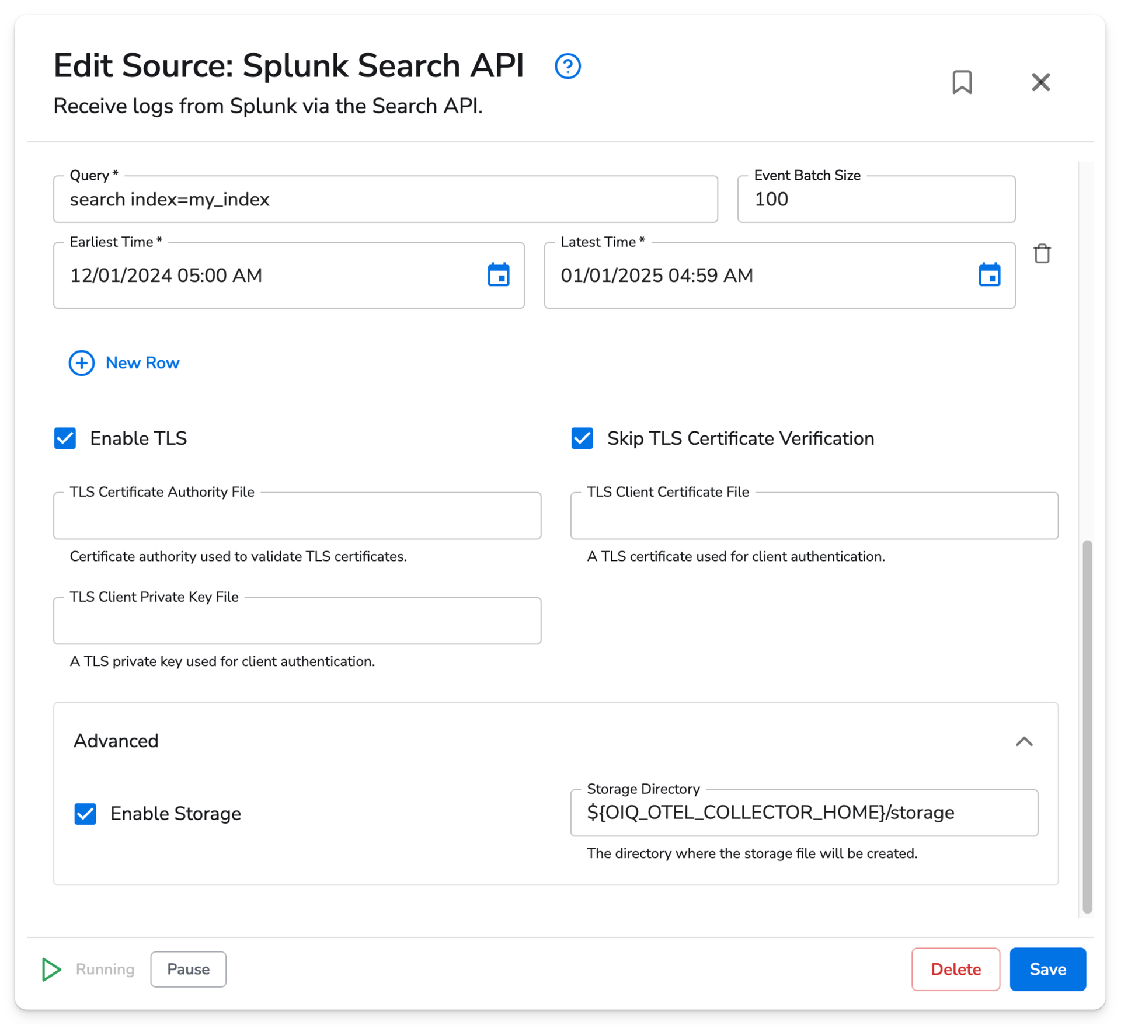Click the calendar icon for Latest Time
The image size is (1121, 1025).
989,274
